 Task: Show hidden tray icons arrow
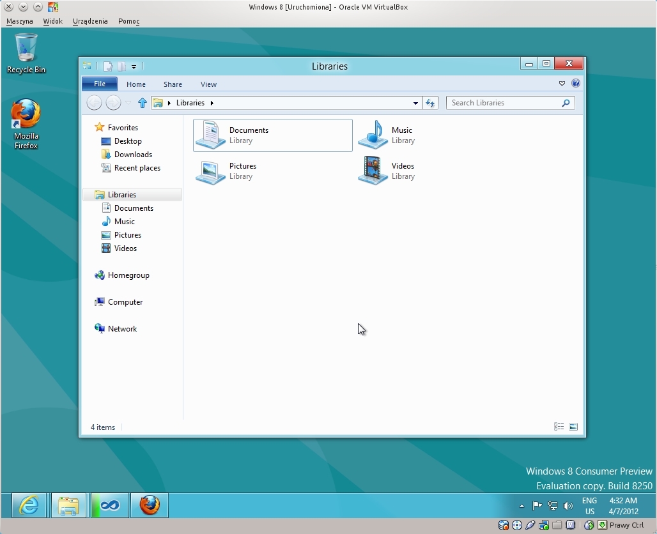(x=522, y=506)
